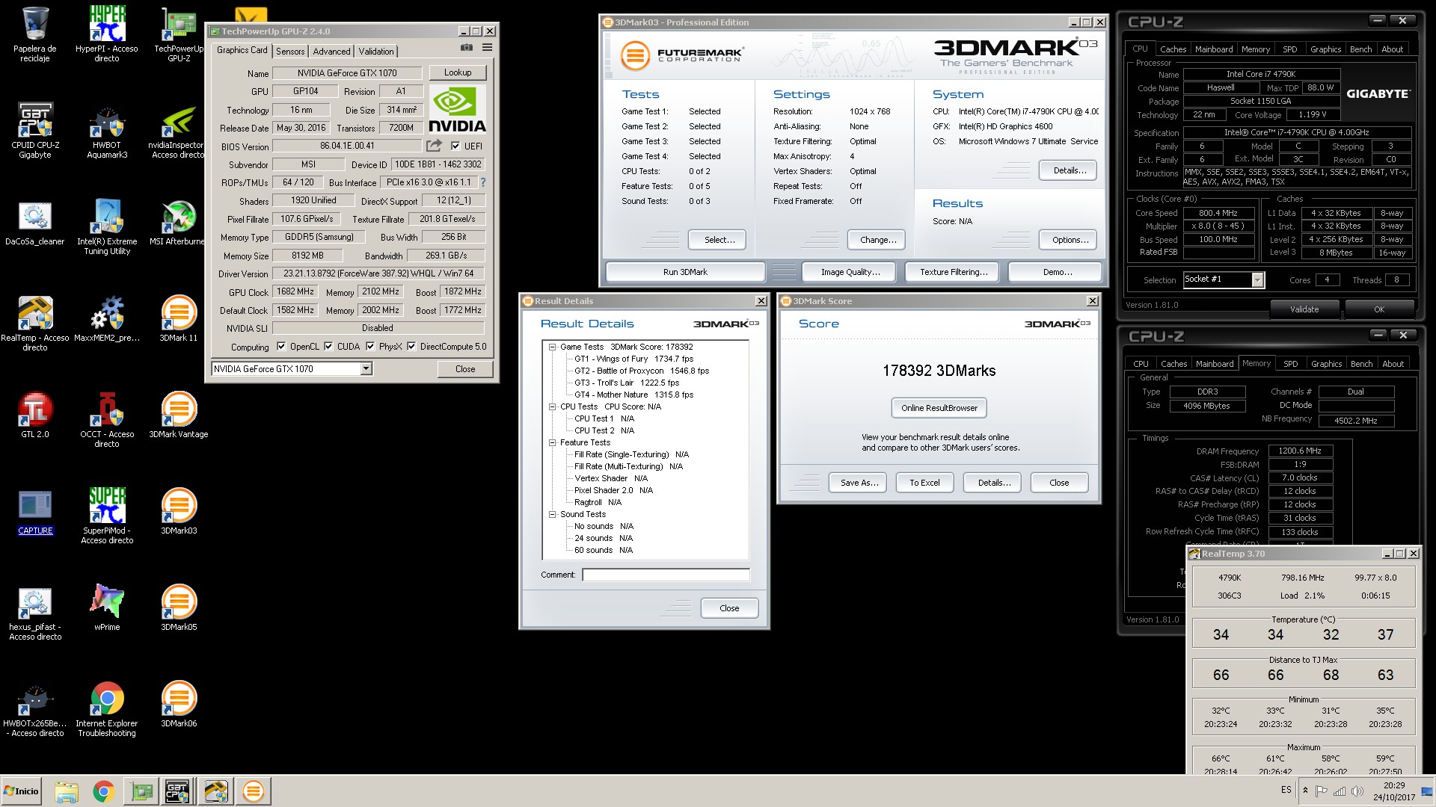This screenshot has width=1436, height=807.
Task: Open MaxxMEM2 preview desktop icon
Action: click(x=107, y=318)
